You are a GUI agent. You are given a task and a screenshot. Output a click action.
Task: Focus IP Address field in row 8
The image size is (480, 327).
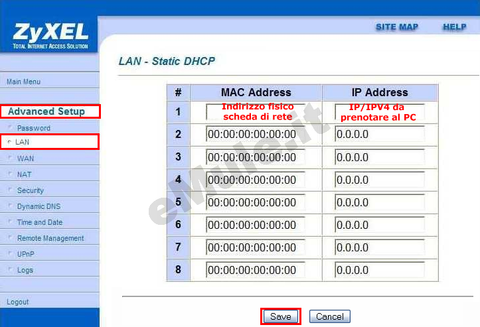(x=380, y=270)
